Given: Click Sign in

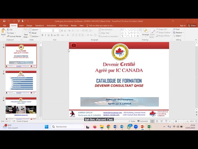Looking at the screenshot, I should click(183, 25).
